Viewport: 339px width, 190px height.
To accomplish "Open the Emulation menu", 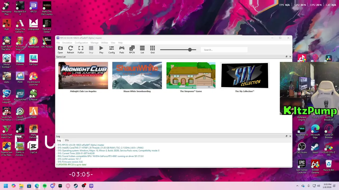I will [x=67, y=43].
